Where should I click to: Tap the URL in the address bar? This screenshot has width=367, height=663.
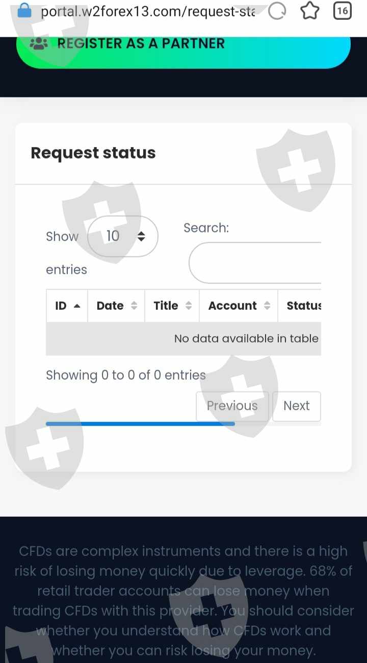(x=148, y=11)
